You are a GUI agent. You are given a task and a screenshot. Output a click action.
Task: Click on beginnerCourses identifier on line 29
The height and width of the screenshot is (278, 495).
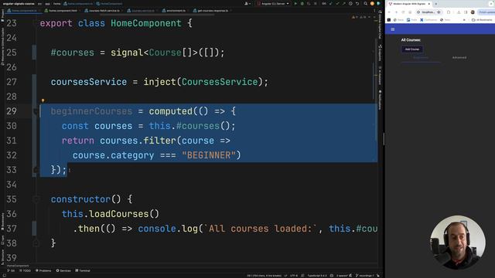[x=91, y=111]
